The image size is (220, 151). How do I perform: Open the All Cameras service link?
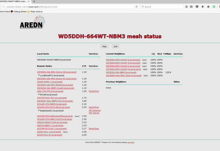95,110
